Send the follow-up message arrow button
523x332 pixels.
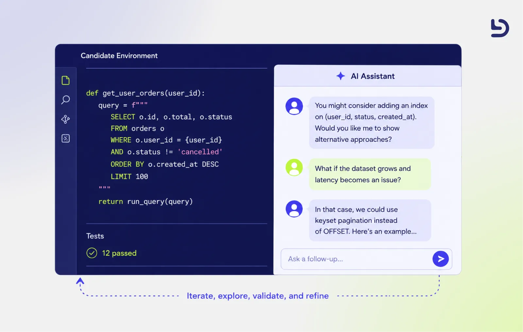440,259
